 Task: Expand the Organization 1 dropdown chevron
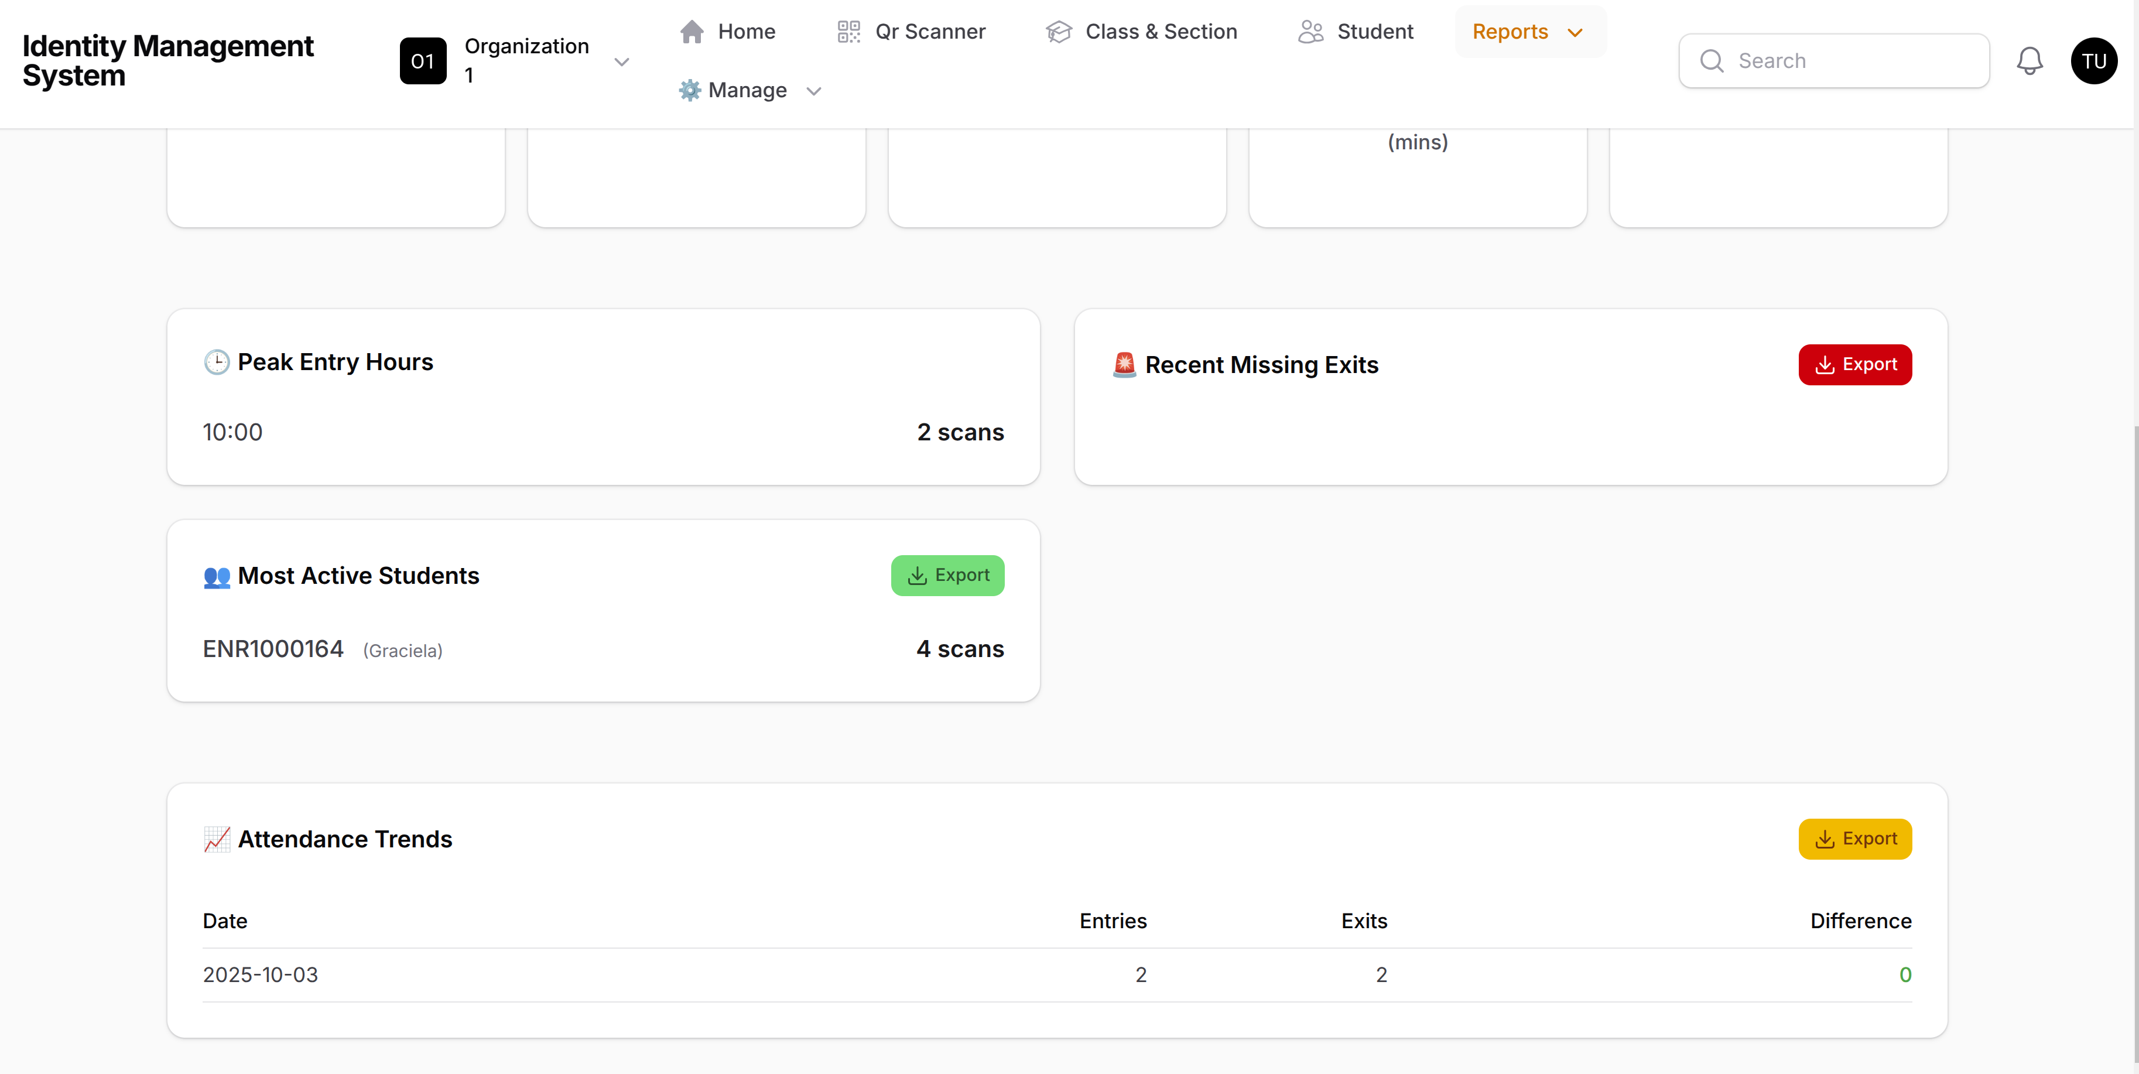621,62
